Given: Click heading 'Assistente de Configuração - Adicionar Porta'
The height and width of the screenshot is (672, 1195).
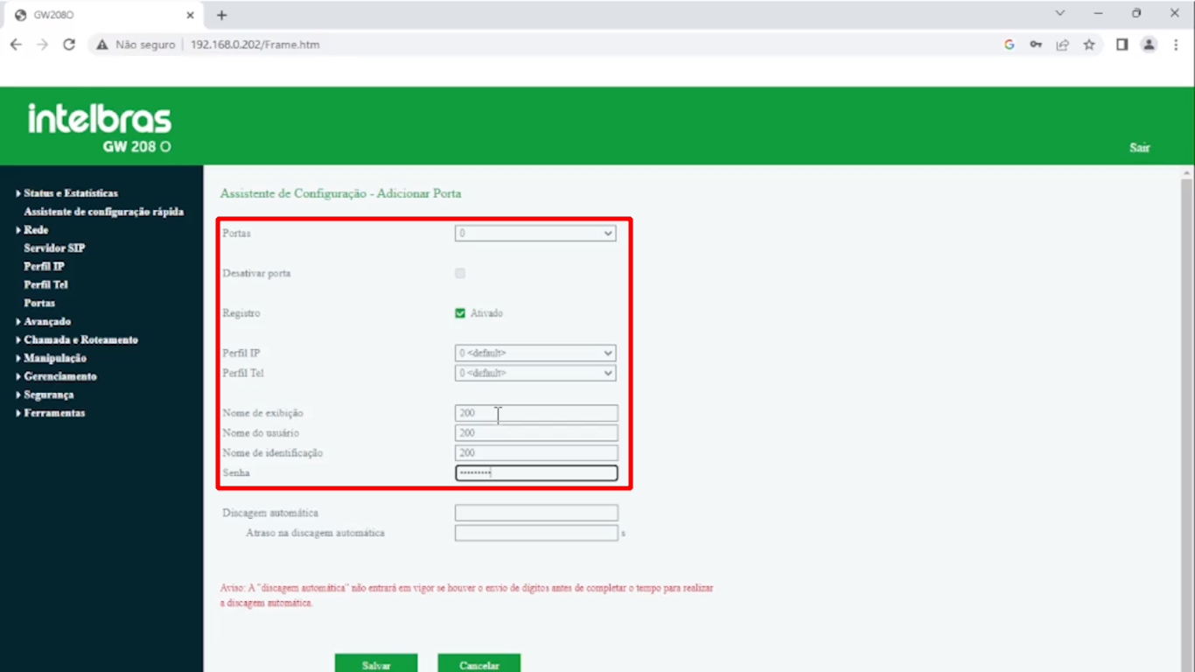Looking at the screenshot, I should (x=340, y=193).
